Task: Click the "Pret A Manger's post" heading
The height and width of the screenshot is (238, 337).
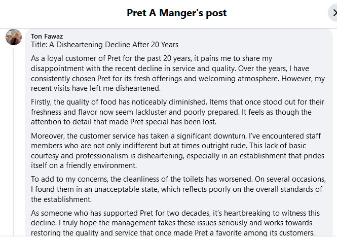Action: click(x=177, y=13)
